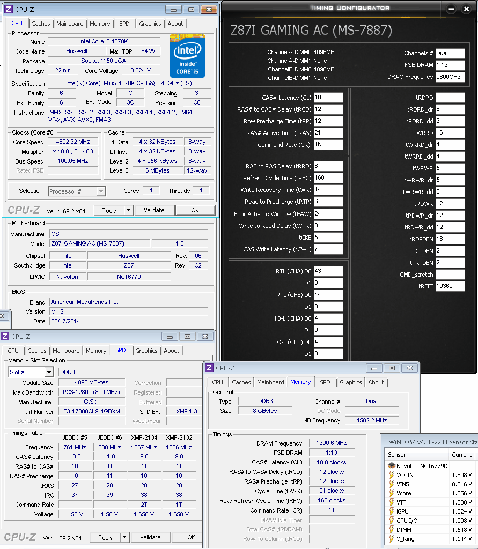Click the VCCIN sensor lightning icon
This screenshot has height=549, width=478.
pyautogui.click(x=392, y=475)
